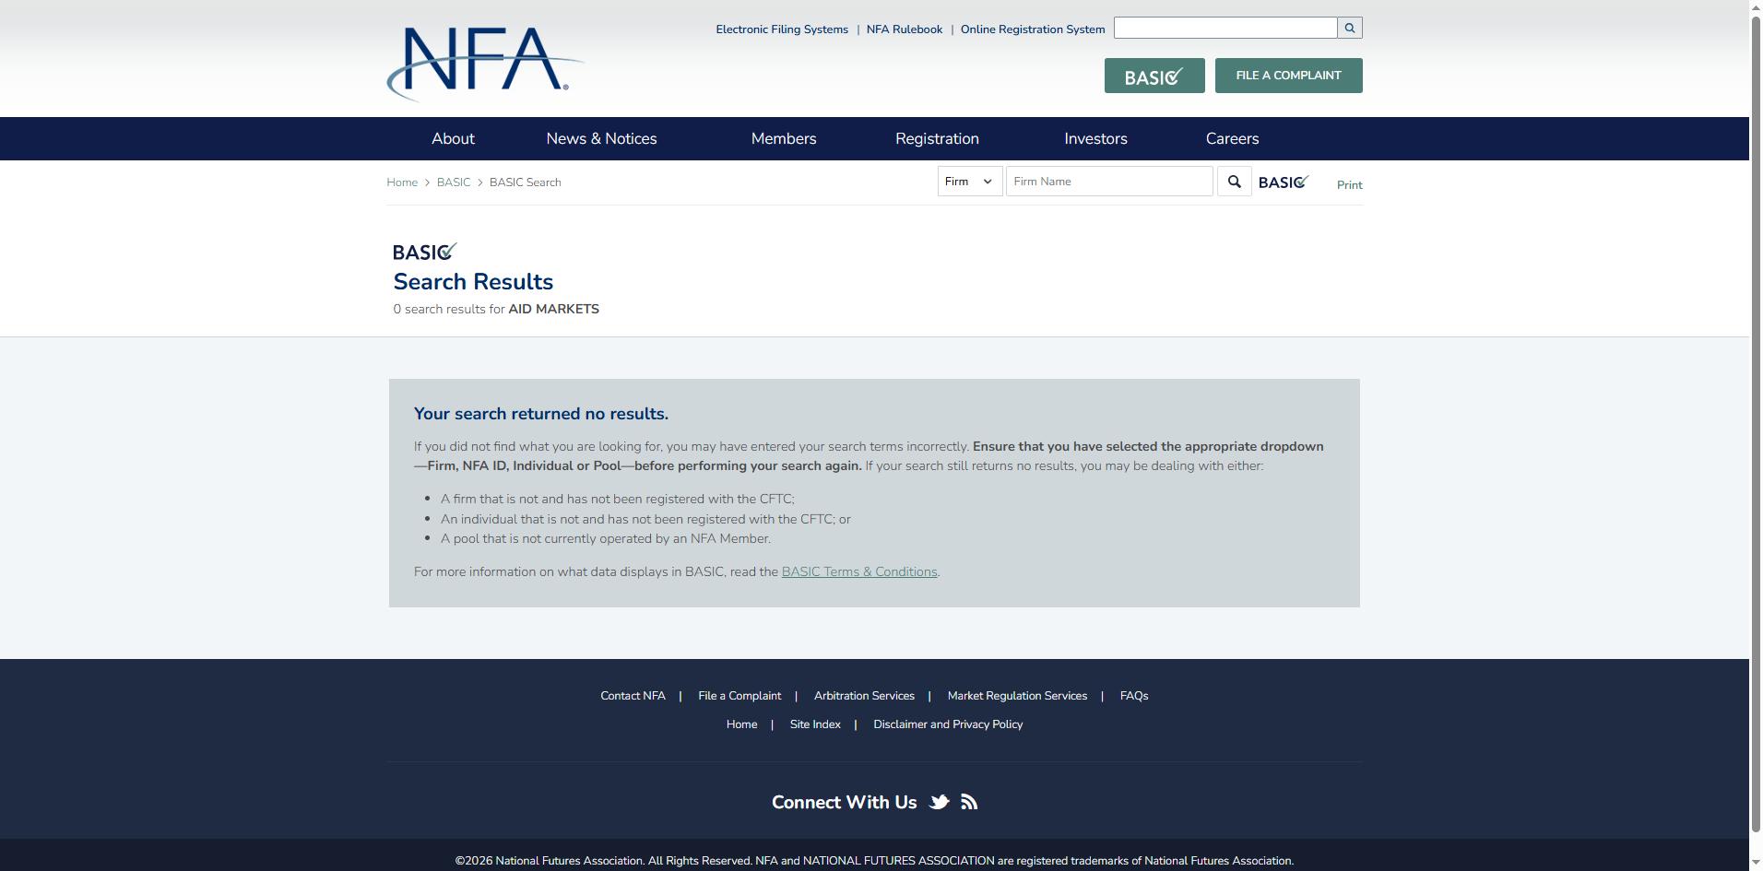Click the 'Search Results' heading
Viewport: 1763px width, 871px height.
tap(473, 282)
